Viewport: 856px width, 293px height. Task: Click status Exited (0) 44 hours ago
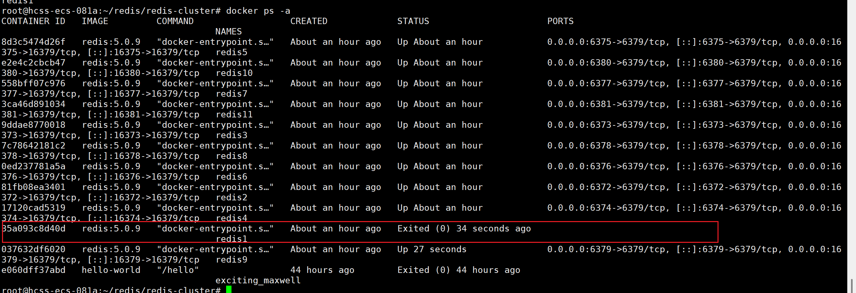point(459,270)
